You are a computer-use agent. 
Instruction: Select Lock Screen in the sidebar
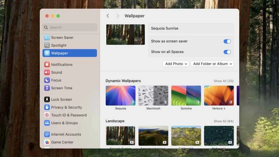point(61,99)
